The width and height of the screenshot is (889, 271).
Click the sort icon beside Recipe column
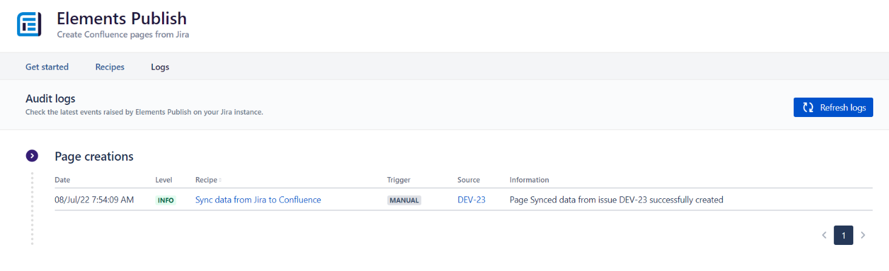(x=220, y=181)
